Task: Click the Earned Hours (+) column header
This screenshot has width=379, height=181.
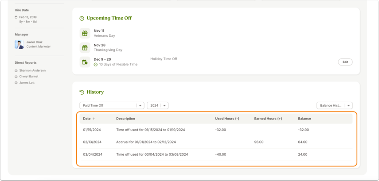Action: coord(268,119)
